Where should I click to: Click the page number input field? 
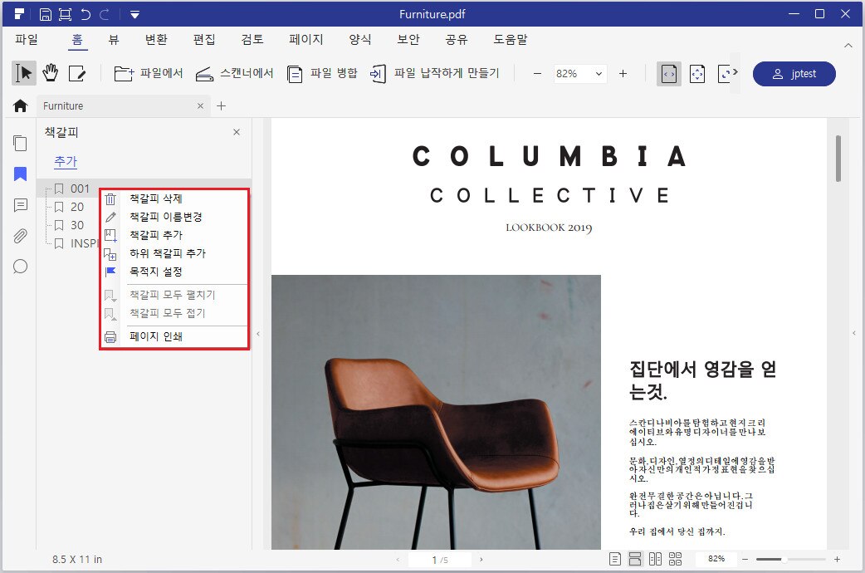(440, 560)
